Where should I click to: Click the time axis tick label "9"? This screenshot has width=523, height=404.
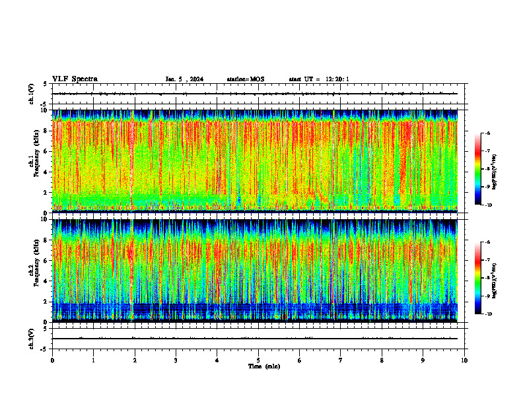pyautogui.click(x=423, y=360)
